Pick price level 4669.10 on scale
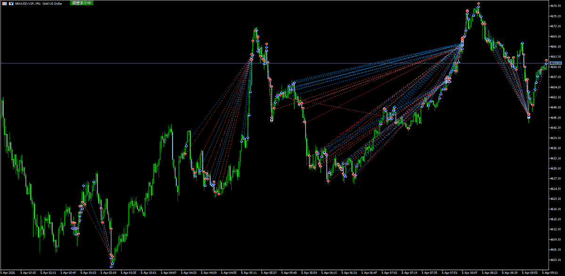The image size is (565, 276). (x=556, y=36)
